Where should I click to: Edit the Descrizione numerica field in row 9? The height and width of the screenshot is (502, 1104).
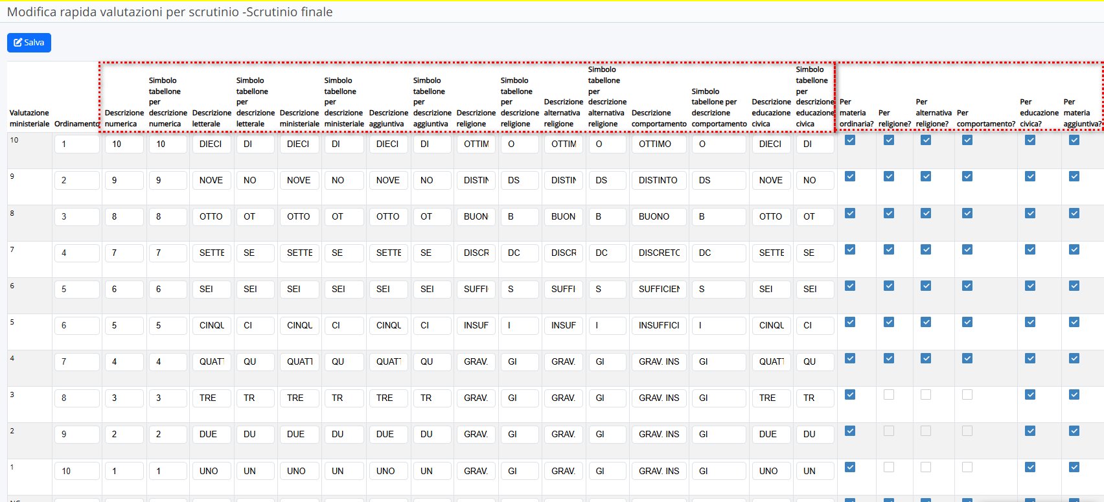pos(124,180)
